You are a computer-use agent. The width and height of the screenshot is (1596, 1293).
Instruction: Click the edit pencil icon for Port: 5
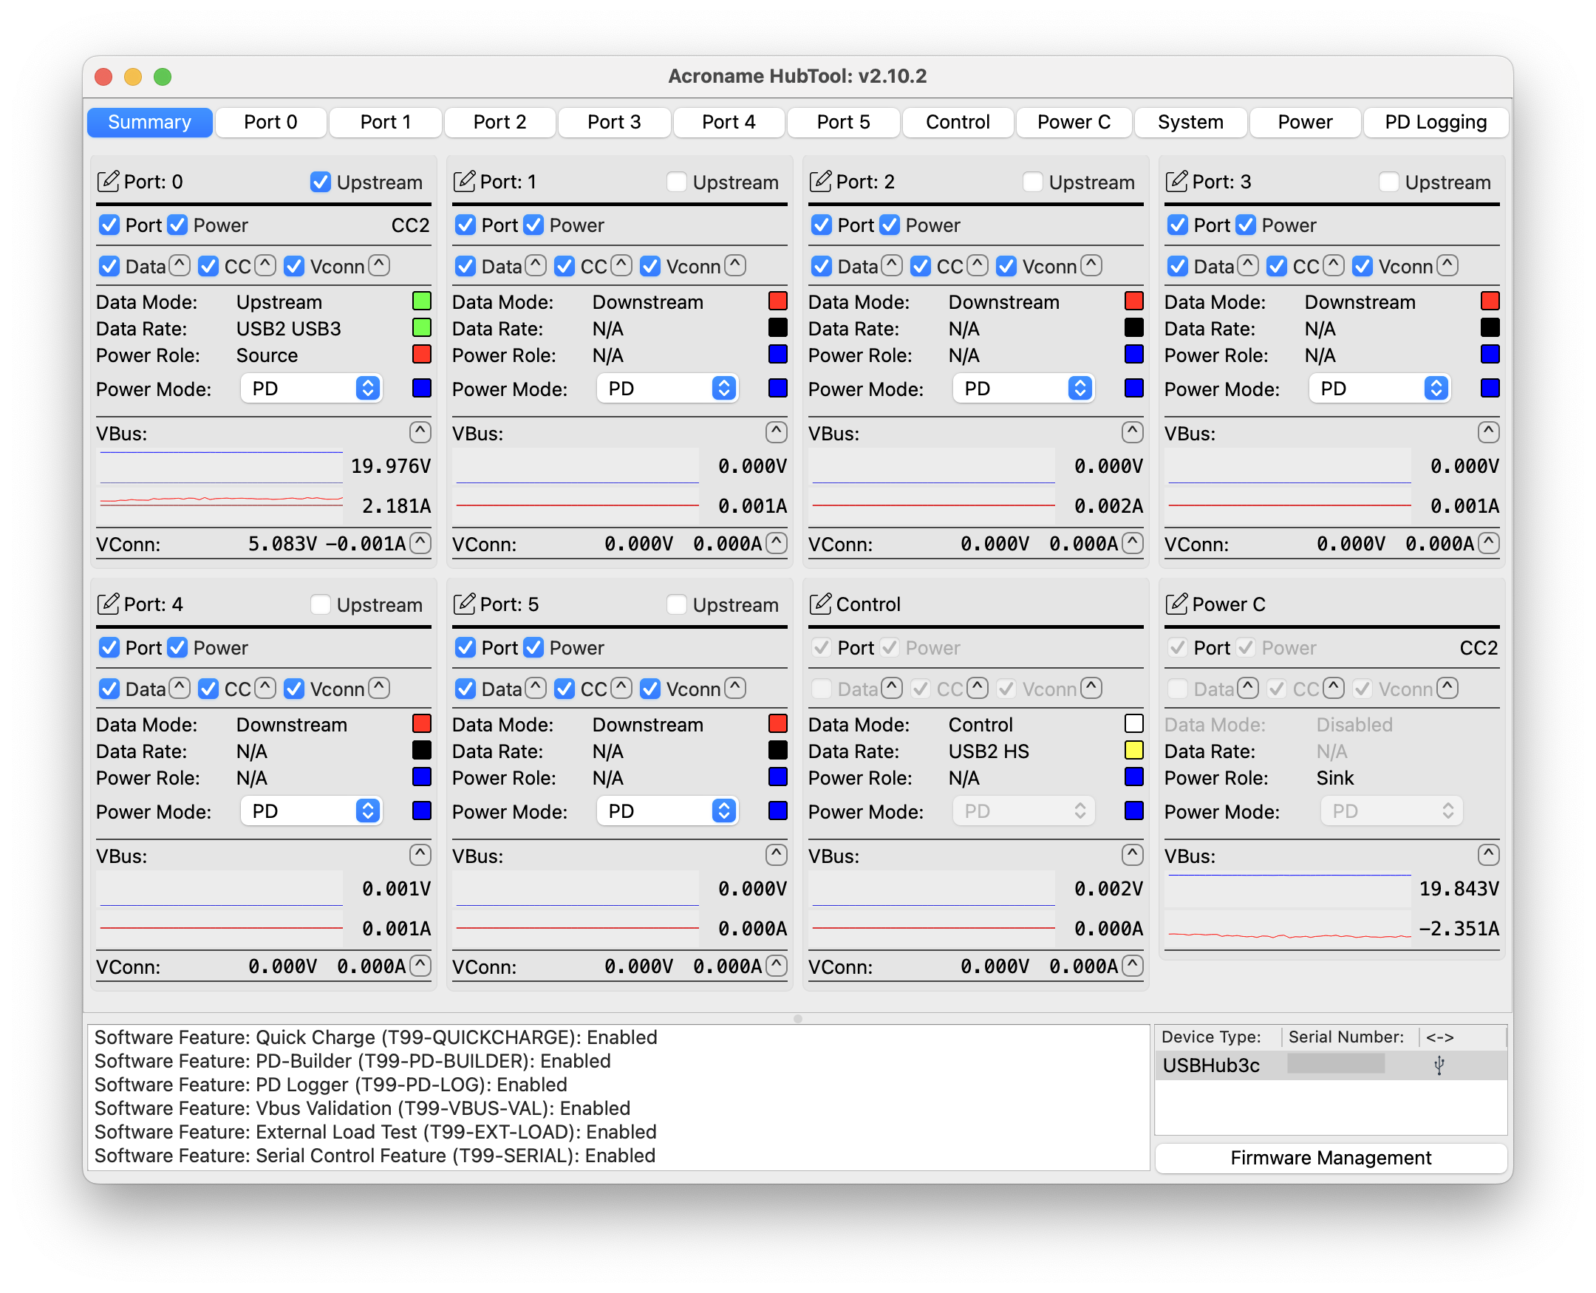pyautogui.click(x=464, y=604)
